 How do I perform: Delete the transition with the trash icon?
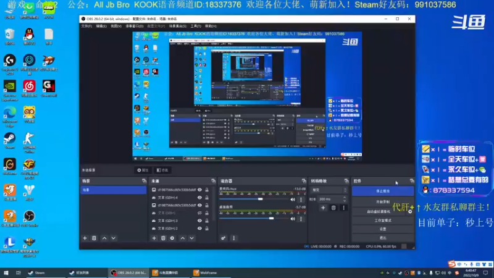(333, 208)
